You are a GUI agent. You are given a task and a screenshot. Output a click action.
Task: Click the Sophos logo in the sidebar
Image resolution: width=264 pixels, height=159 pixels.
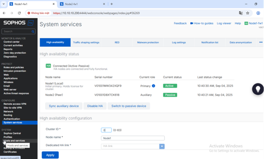(19, 23)
